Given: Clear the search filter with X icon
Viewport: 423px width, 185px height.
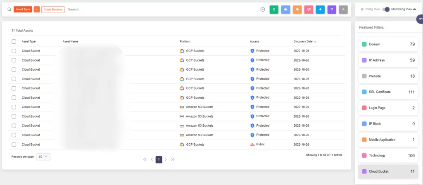Looking at the screenshot, I should [x=263, y=9].
